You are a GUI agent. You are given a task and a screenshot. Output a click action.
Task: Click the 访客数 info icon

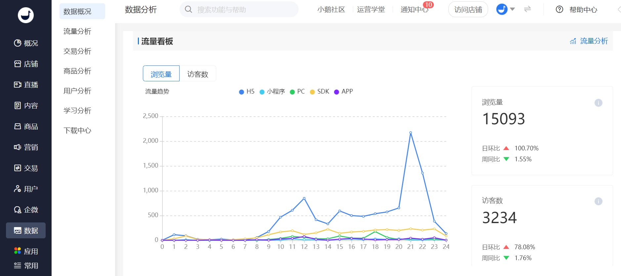point(598,201)
